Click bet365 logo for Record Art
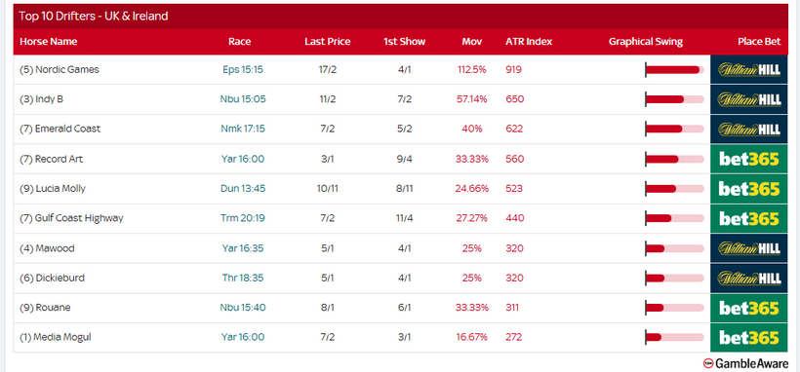The height and width of the screenshot is (372, 800). tap(749, 159)
